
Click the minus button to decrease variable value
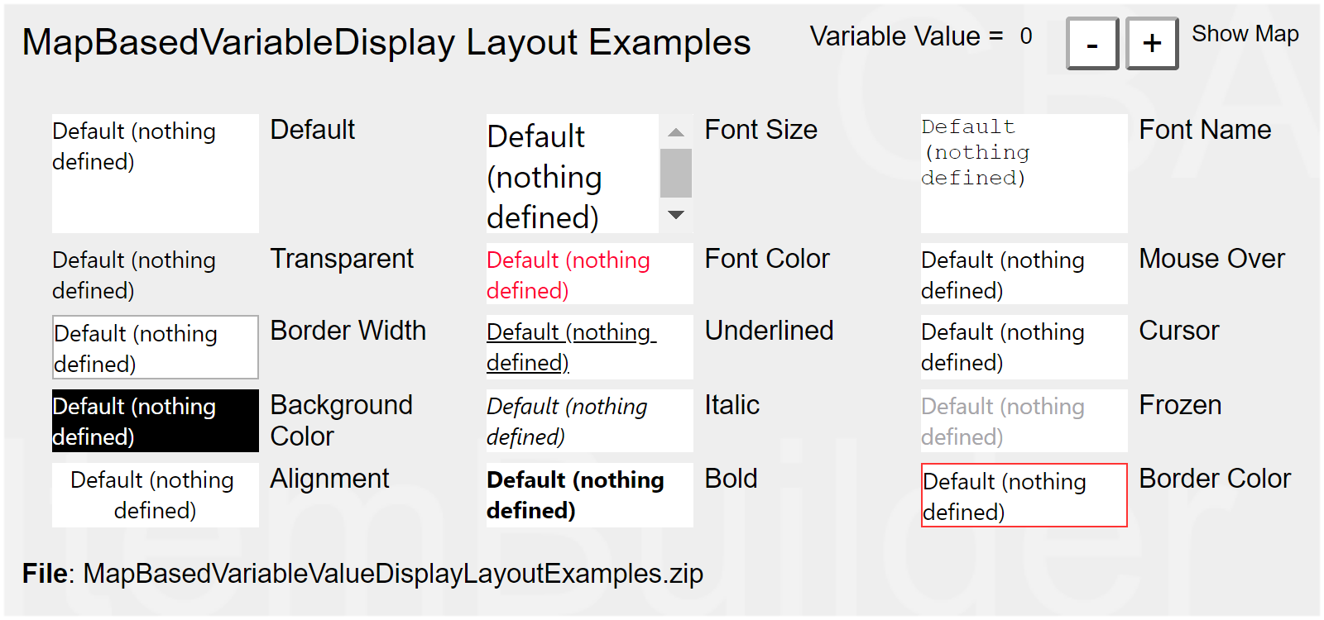click(x=1092, y=44)
